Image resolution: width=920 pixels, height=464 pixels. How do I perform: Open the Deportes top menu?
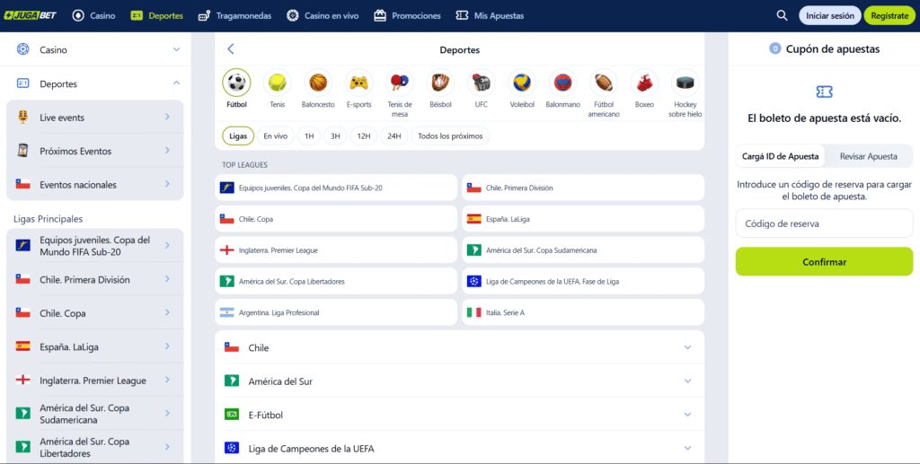coord(156,16)
